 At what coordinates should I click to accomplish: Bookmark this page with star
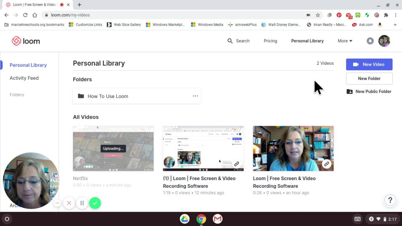318,15
